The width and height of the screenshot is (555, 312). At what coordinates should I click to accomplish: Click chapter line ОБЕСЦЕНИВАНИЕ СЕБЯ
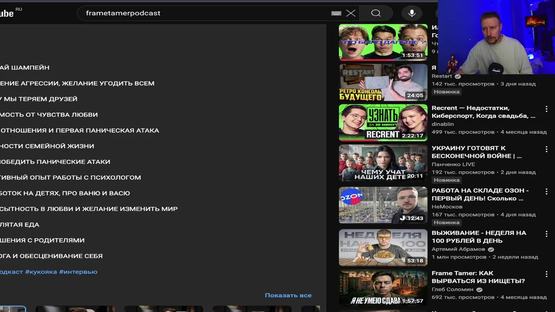click(52, 256)
